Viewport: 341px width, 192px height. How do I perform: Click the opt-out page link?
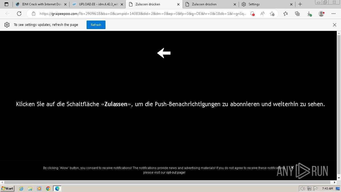pyautogui.click(x=176, y=173)
